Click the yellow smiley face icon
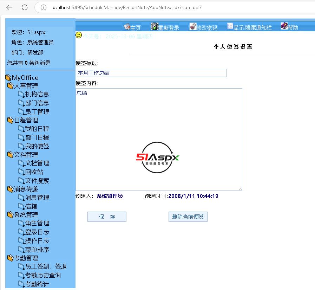 79,35
